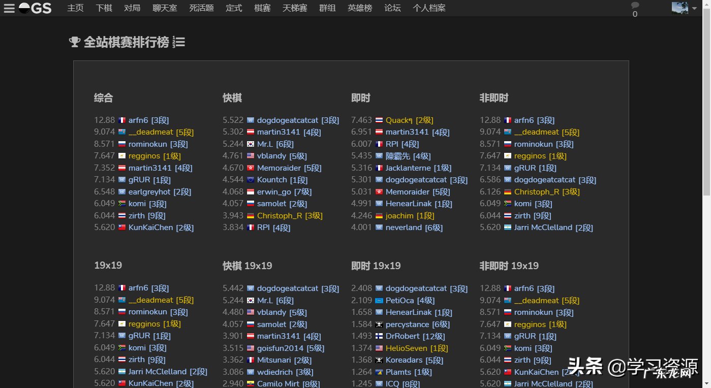The height and width of the screenshot is (388, 711).
Task: Click the 非即时 19x19 section heading
Action: (509, 266)
